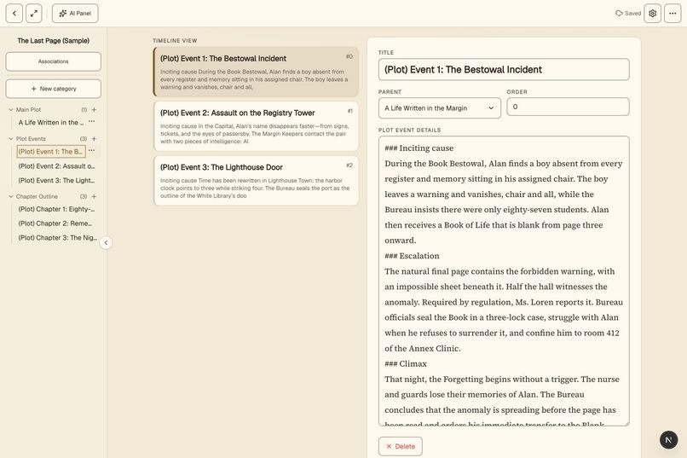The height and width of the screenshot is (458, 687).
Task: Click The Last Page (Sample) project title
Action: coord(54,40)
